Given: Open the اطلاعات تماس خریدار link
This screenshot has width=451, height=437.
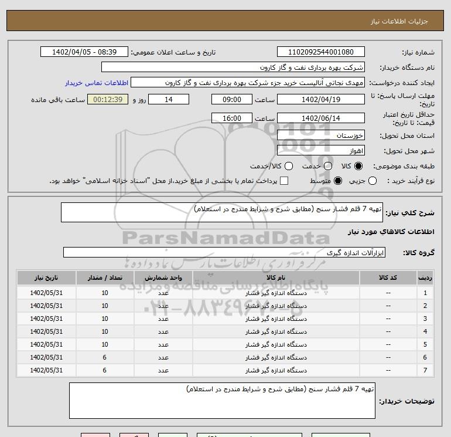Looking at the screenshot, I should pyautogui.click(x=97, y=83).
